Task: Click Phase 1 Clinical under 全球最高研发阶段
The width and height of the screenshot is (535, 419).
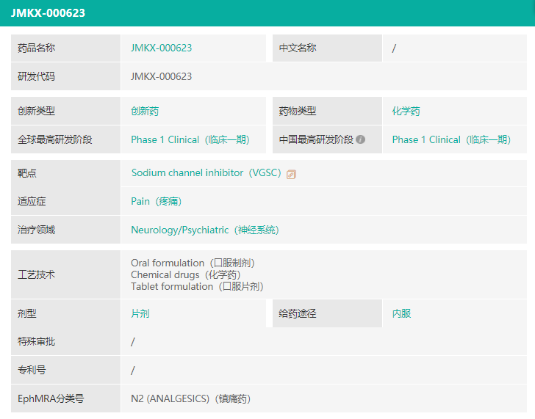Action: click(x=190, y=139)
